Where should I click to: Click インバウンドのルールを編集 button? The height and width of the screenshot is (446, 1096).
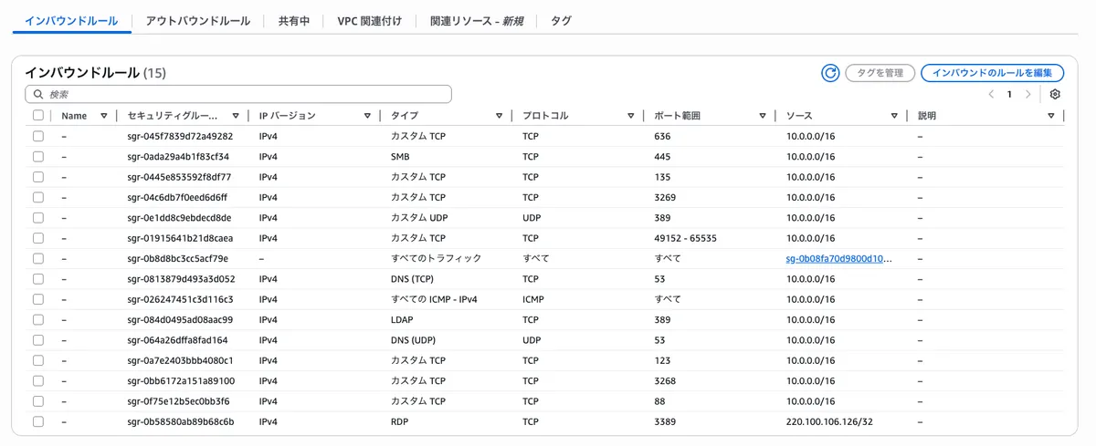[992, 73]
